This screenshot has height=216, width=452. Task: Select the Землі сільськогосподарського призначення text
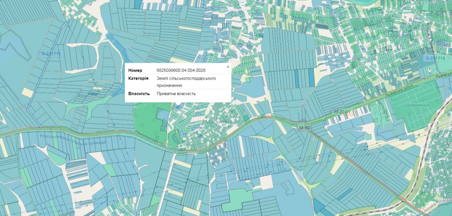pos(186,82)
